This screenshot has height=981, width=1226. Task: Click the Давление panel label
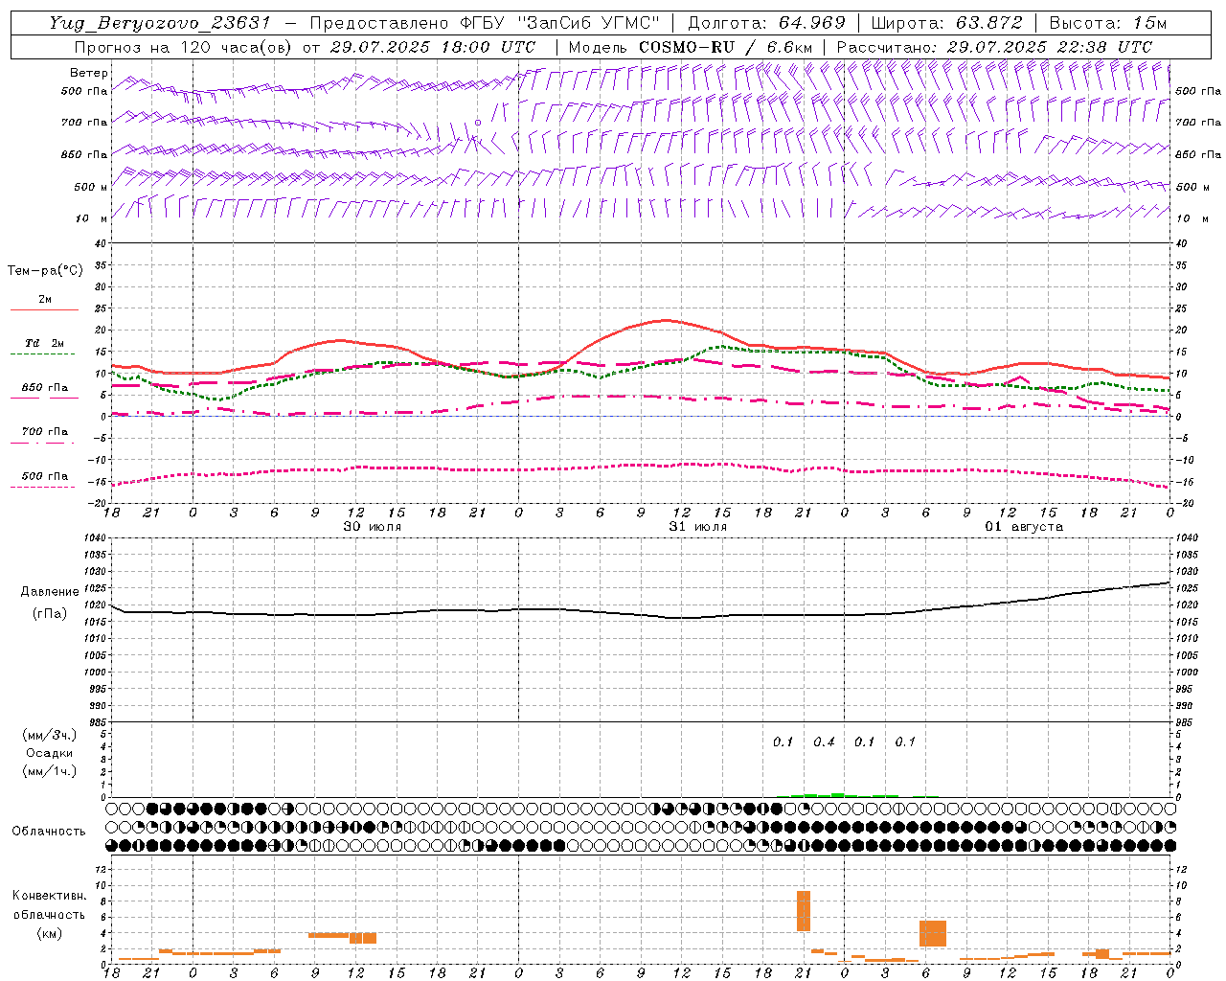pyautogui.click(x=50, y=592)
